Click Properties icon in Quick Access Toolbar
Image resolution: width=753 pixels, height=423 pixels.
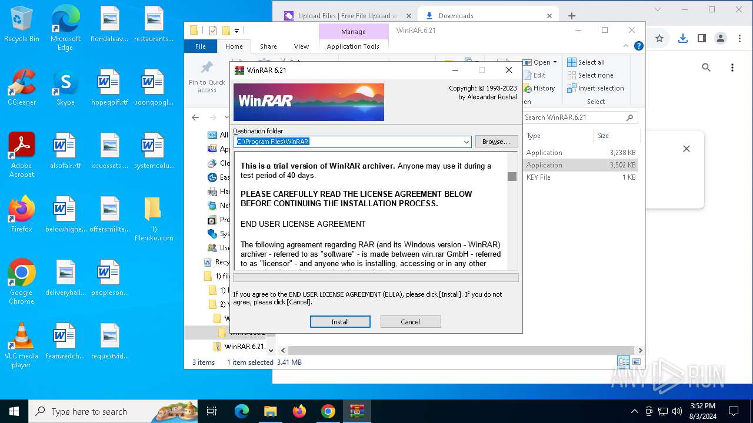pos(213,31)
